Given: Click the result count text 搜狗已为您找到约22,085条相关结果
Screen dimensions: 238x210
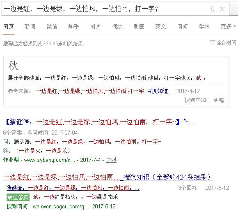Looking at the screenshot, I should pos(43,44).
